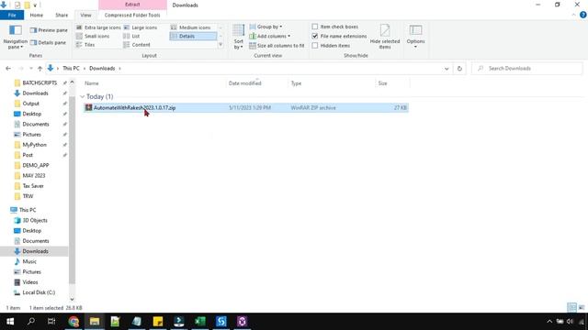The height and width of the screenshot is (330, 588).
Task: Click Size all columns to fit
Action: click(277, 45)
